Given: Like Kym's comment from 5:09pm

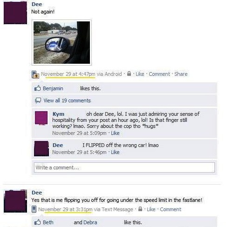Looking at the screenshot, I should click(115, 133).
